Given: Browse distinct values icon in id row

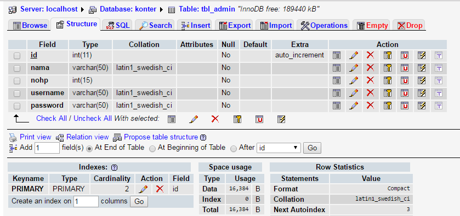Looking at the screenshot, I should coord(337,55).
